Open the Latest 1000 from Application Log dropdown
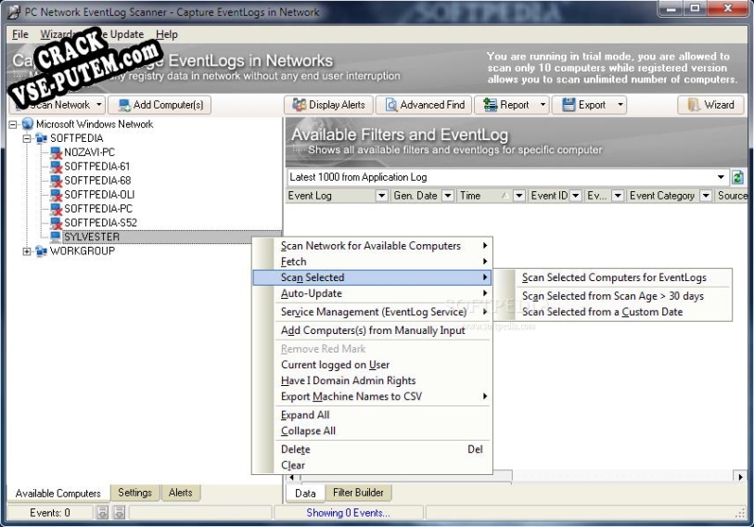The image size is (754, 527). point(722,177)
